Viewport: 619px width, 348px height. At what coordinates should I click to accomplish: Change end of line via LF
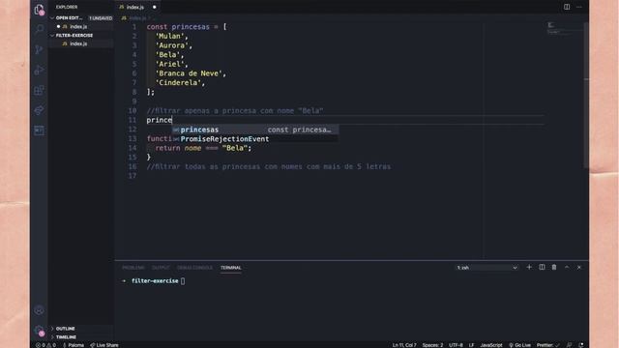(471, 345)
